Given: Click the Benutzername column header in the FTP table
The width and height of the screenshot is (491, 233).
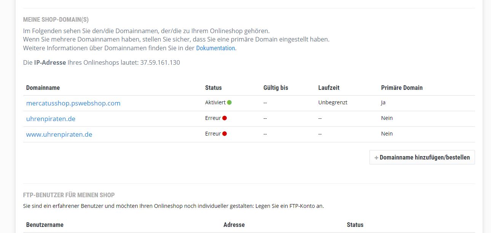Looking at the screenshot, I should point(45,225).
